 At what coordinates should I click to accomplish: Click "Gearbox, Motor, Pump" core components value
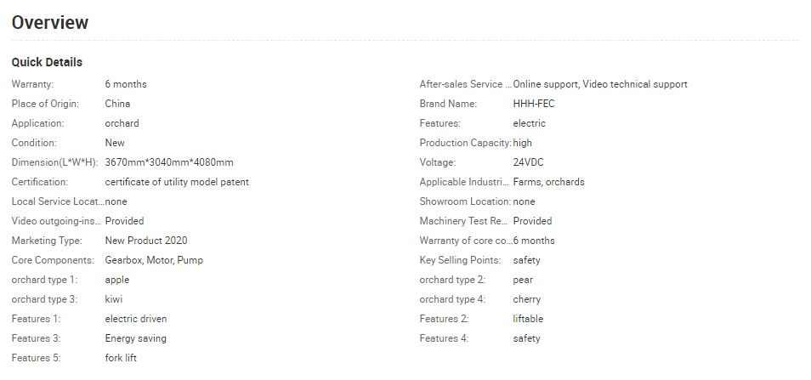click(154, 260)
